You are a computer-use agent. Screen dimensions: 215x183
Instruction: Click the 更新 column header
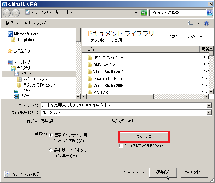click(204, 49)
